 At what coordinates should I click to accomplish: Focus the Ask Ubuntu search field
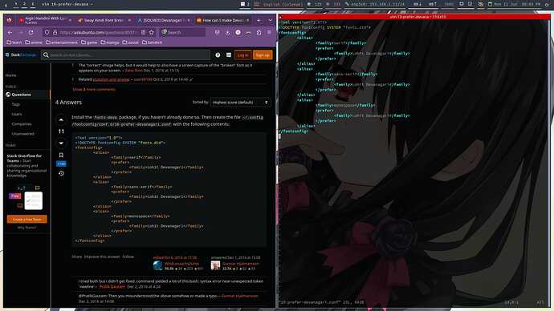coord(125,55)
